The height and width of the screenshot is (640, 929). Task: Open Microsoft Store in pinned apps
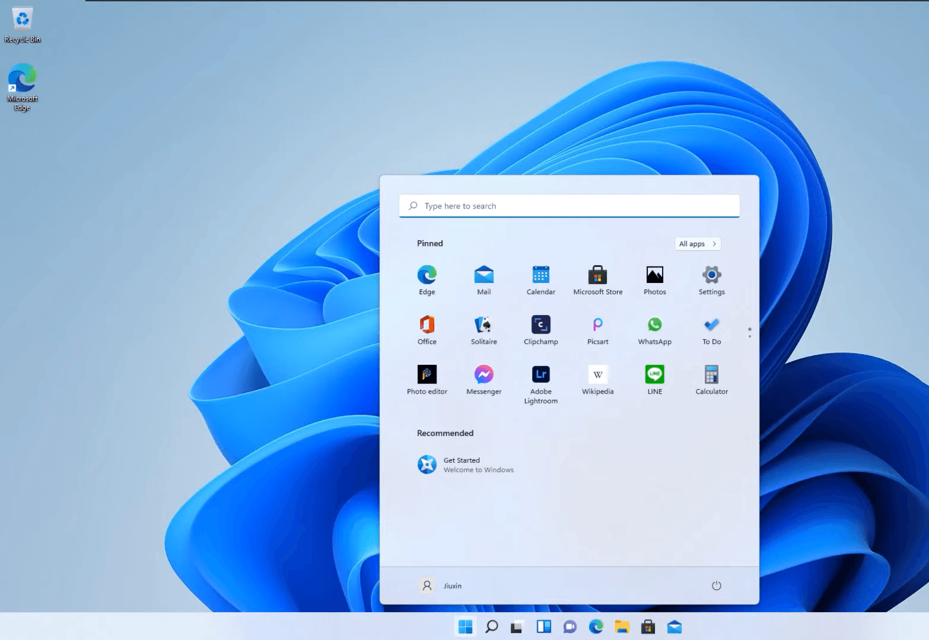pyautogui.click(x=597, y=280)
